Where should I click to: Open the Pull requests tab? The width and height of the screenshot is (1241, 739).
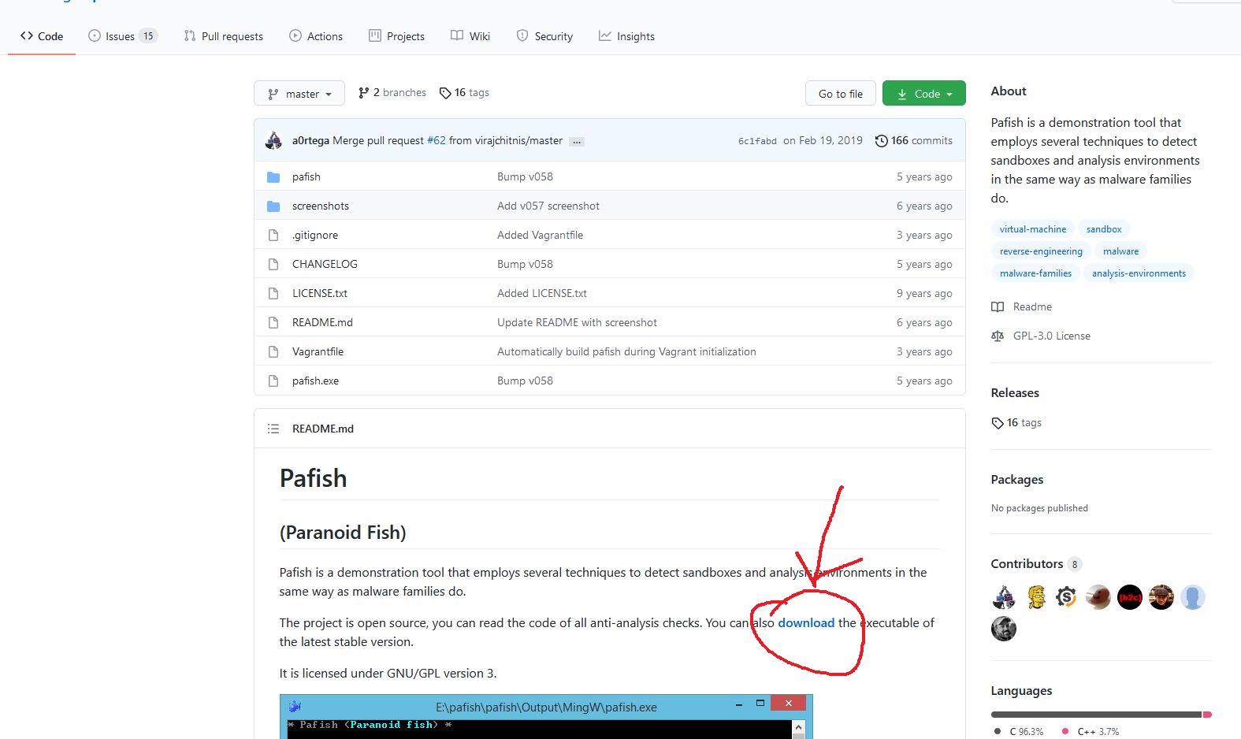click(x=224, y=36)
